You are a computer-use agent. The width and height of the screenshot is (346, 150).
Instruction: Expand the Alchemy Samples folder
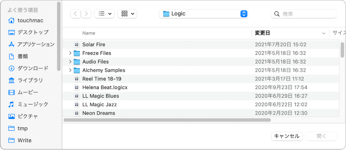[70, 70]
